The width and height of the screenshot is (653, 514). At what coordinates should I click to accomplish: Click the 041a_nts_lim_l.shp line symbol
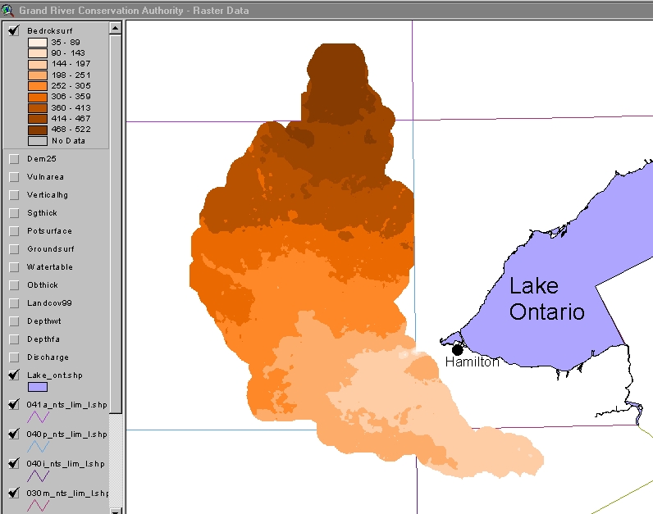(39, 416)
